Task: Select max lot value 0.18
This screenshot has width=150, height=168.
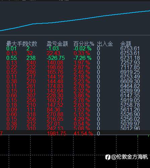Action: [x=12, y=105]
